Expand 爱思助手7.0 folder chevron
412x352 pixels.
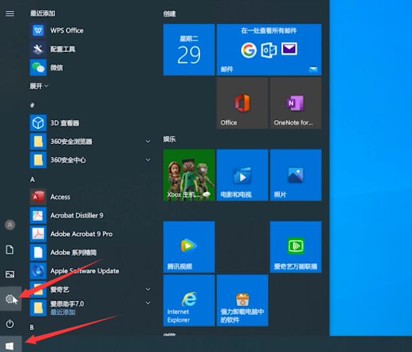pyautogui.click(x=148, y=303)
